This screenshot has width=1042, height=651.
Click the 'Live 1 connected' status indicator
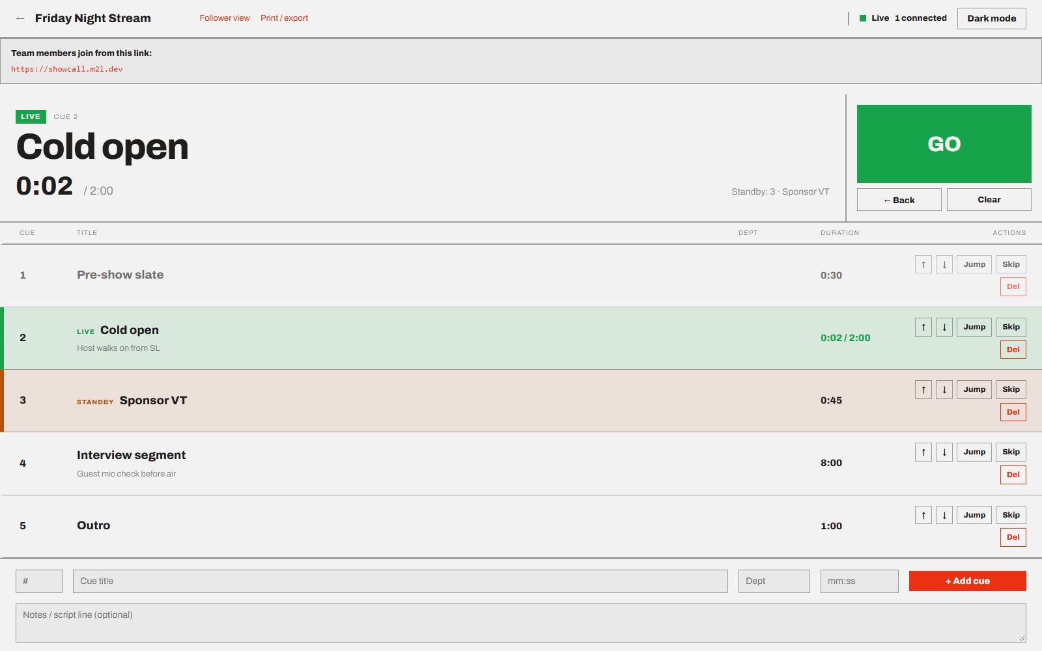[x=903, y=18]
